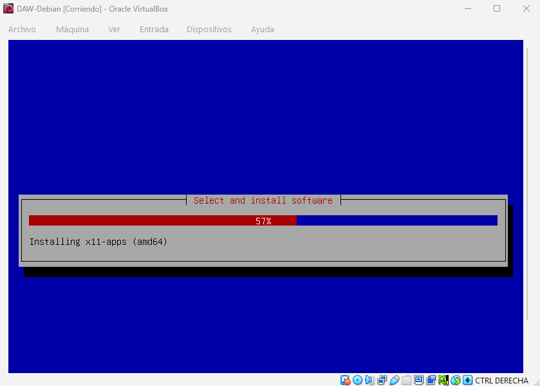Viewport: 540px width, 386px height.
Task: Click the hard disk activity status icon
Action: 345,380
